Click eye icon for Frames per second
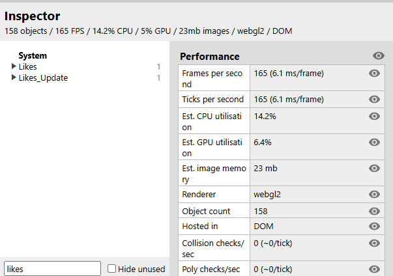393x276 pixels. point(374,74)
